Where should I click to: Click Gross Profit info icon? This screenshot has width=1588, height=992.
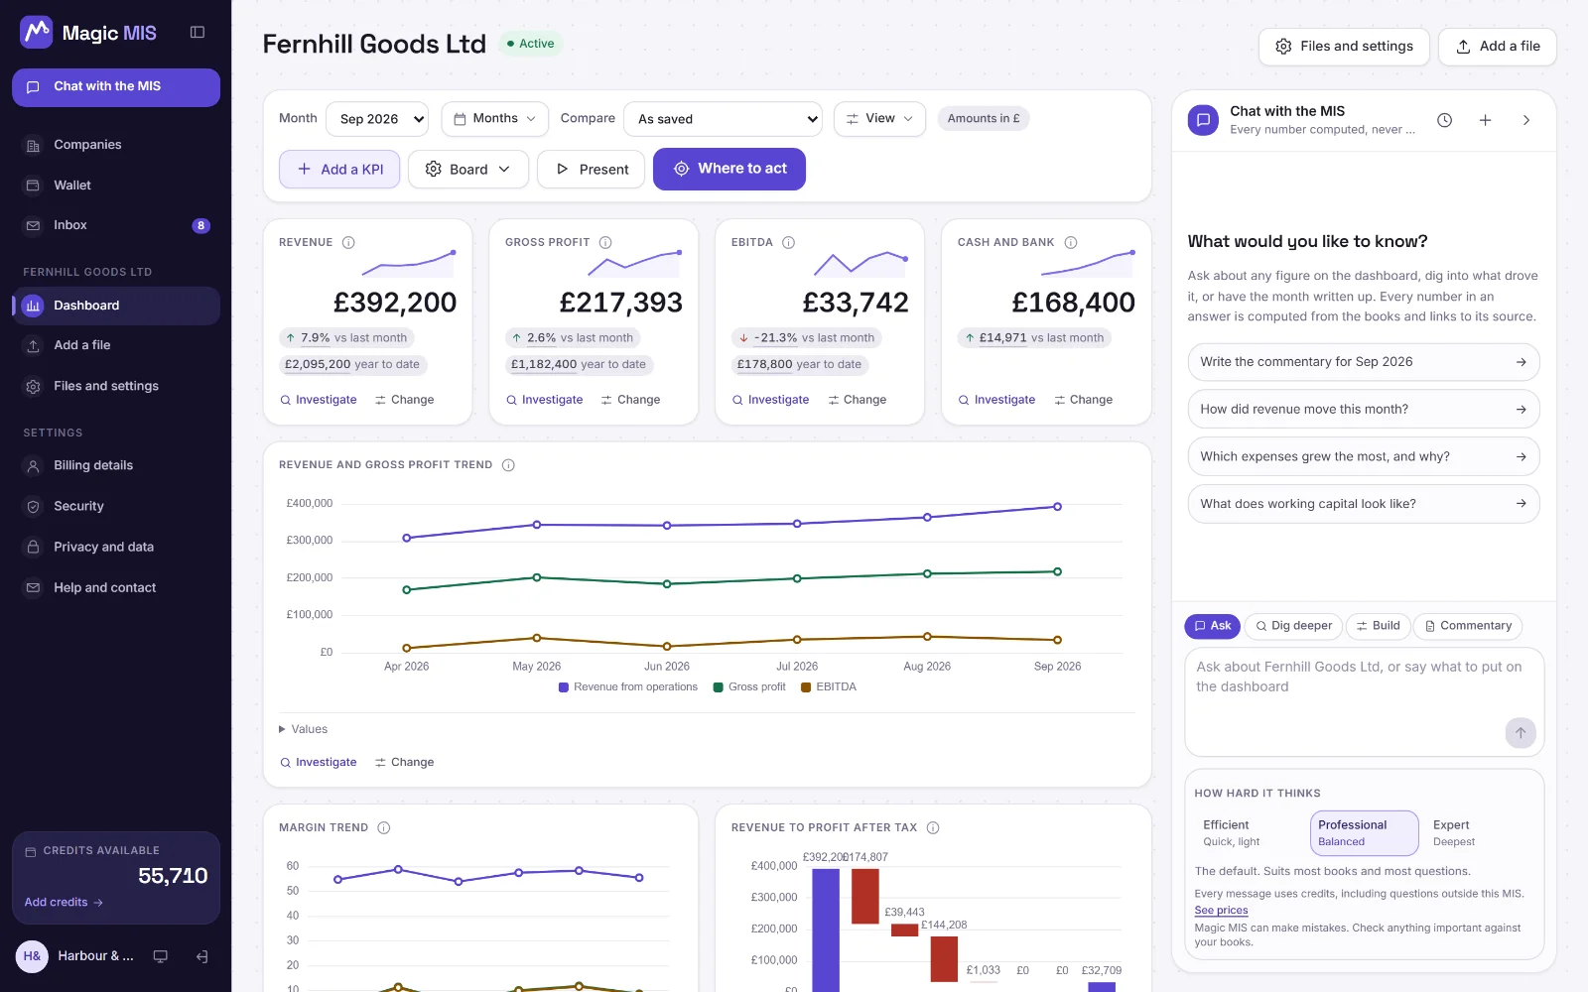pyautogui.click(x=605, y=242)
